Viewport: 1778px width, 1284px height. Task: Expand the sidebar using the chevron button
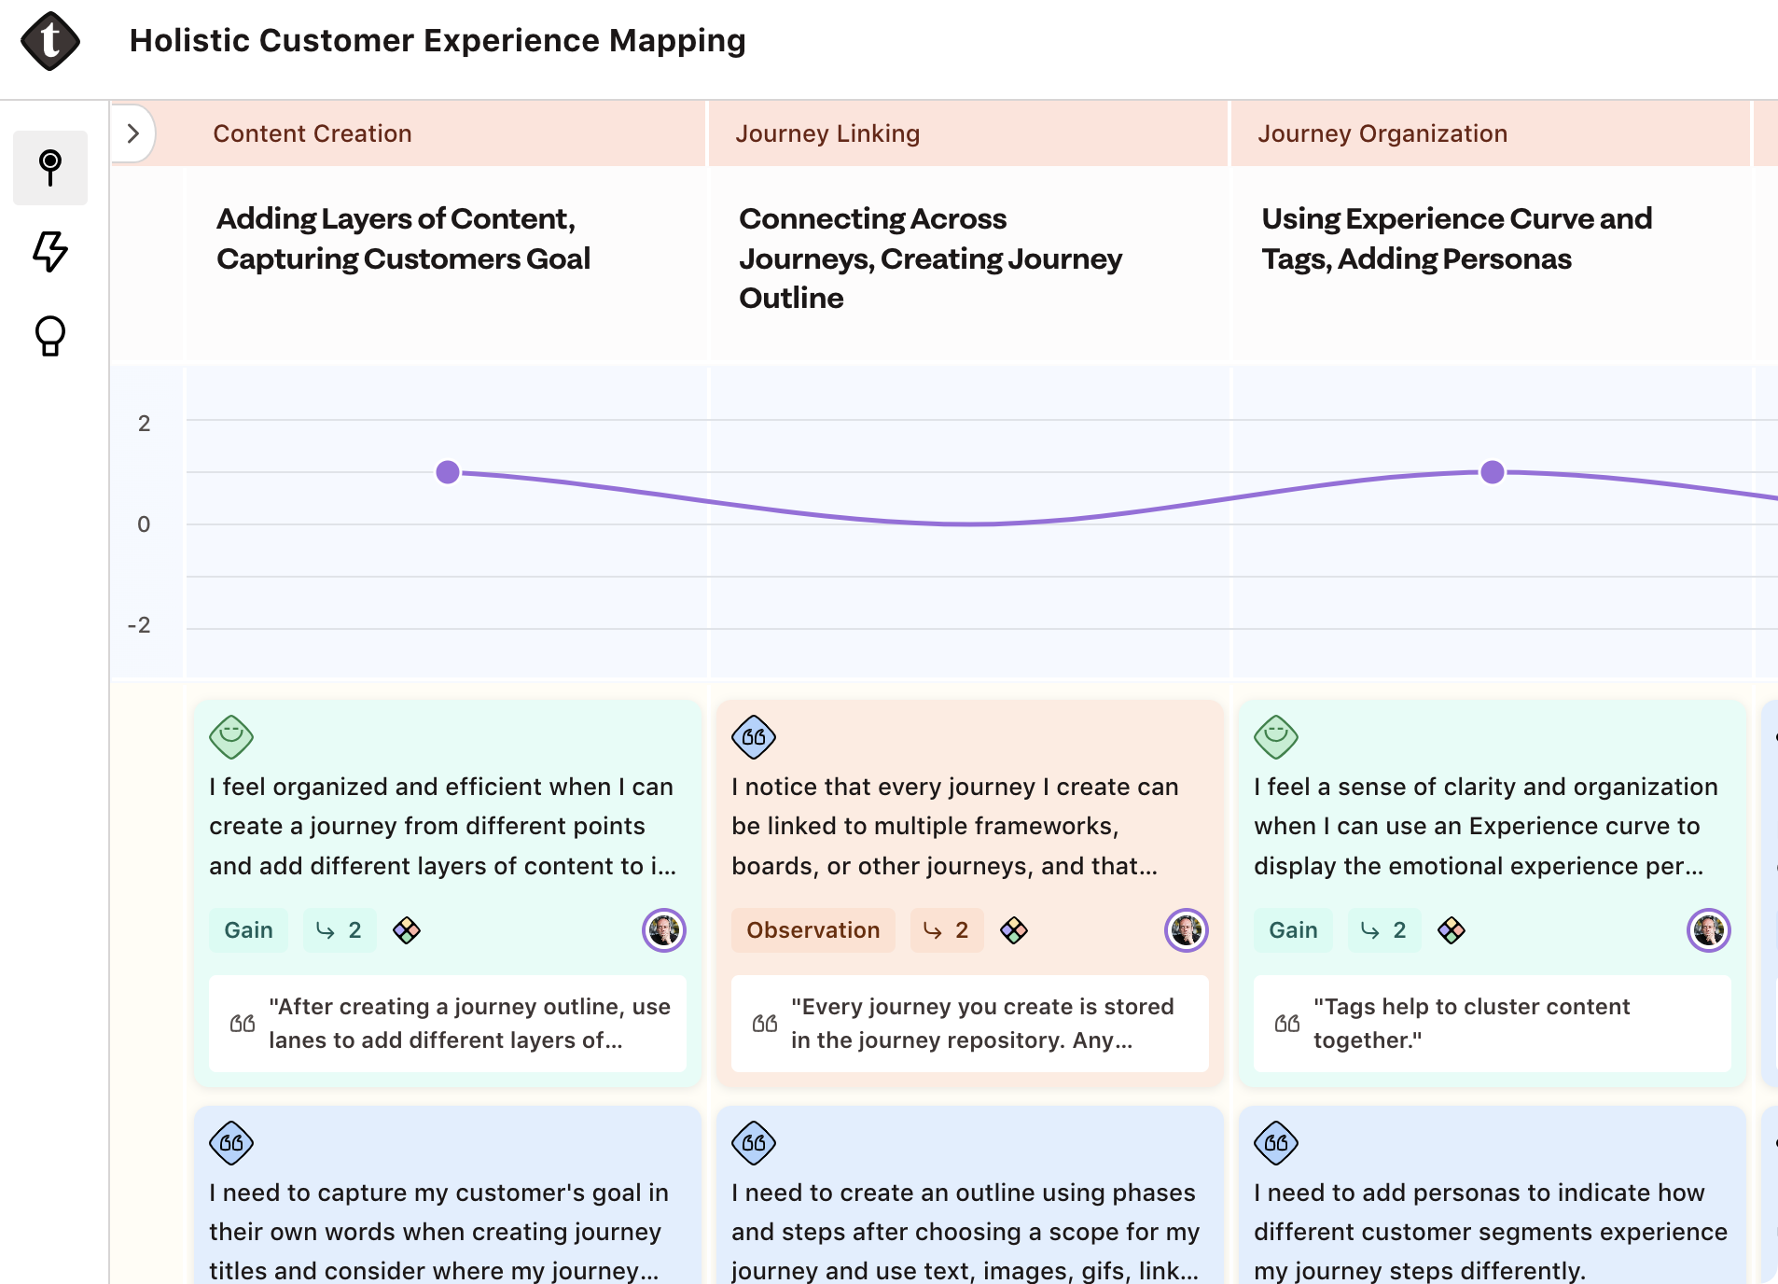click(x=133, y=133)
